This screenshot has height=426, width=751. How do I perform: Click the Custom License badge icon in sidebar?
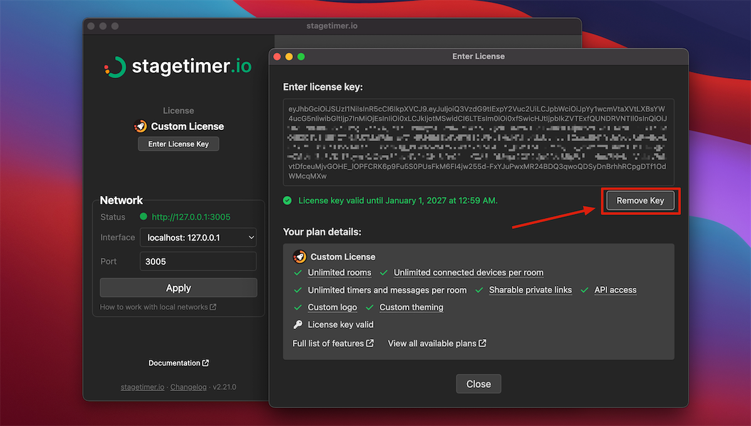140,126
